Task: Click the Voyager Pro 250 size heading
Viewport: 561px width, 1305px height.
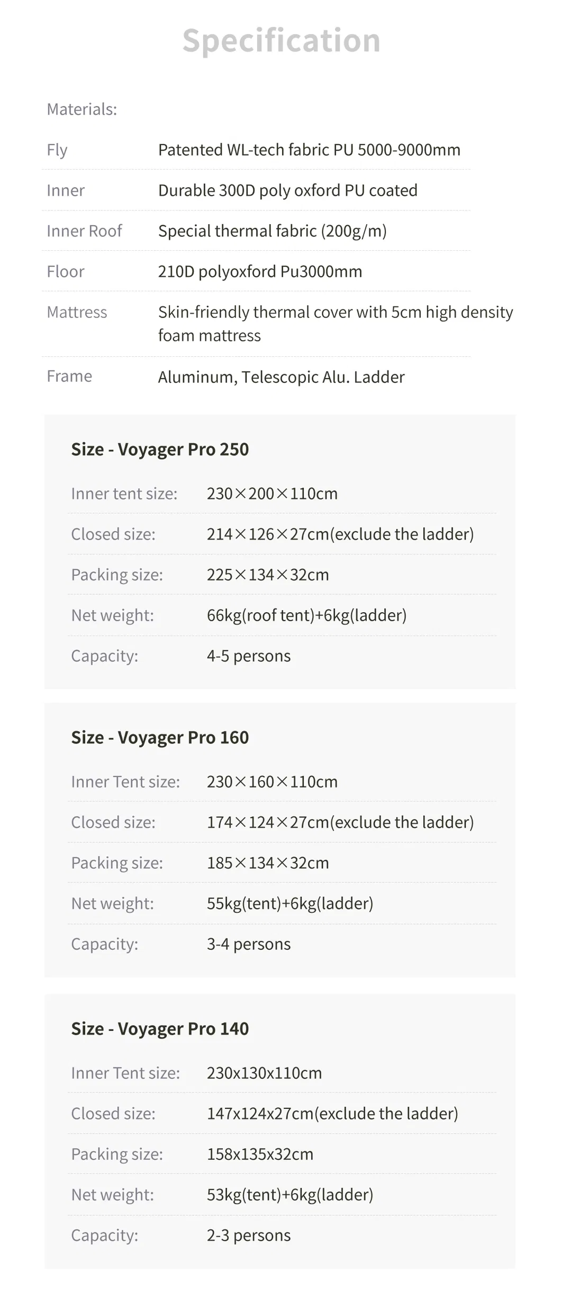Action: (160, 449)
